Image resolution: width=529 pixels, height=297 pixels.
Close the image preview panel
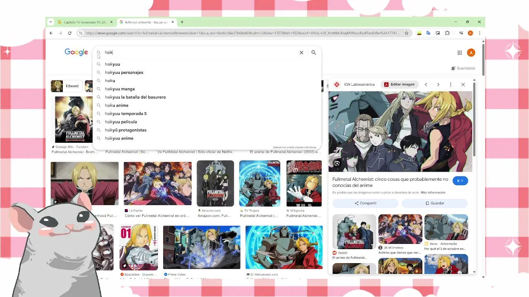463,85
